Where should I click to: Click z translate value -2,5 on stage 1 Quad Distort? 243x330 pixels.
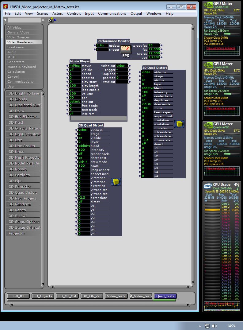[x=147, y=140]
